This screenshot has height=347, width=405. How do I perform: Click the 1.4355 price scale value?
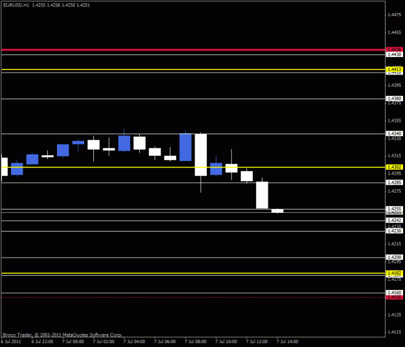(x=395, y=121)
